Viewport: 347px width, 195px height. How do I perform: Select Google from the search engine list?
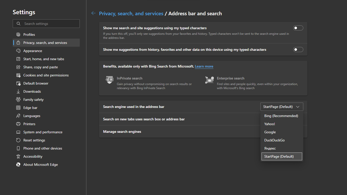click(270, 132)
